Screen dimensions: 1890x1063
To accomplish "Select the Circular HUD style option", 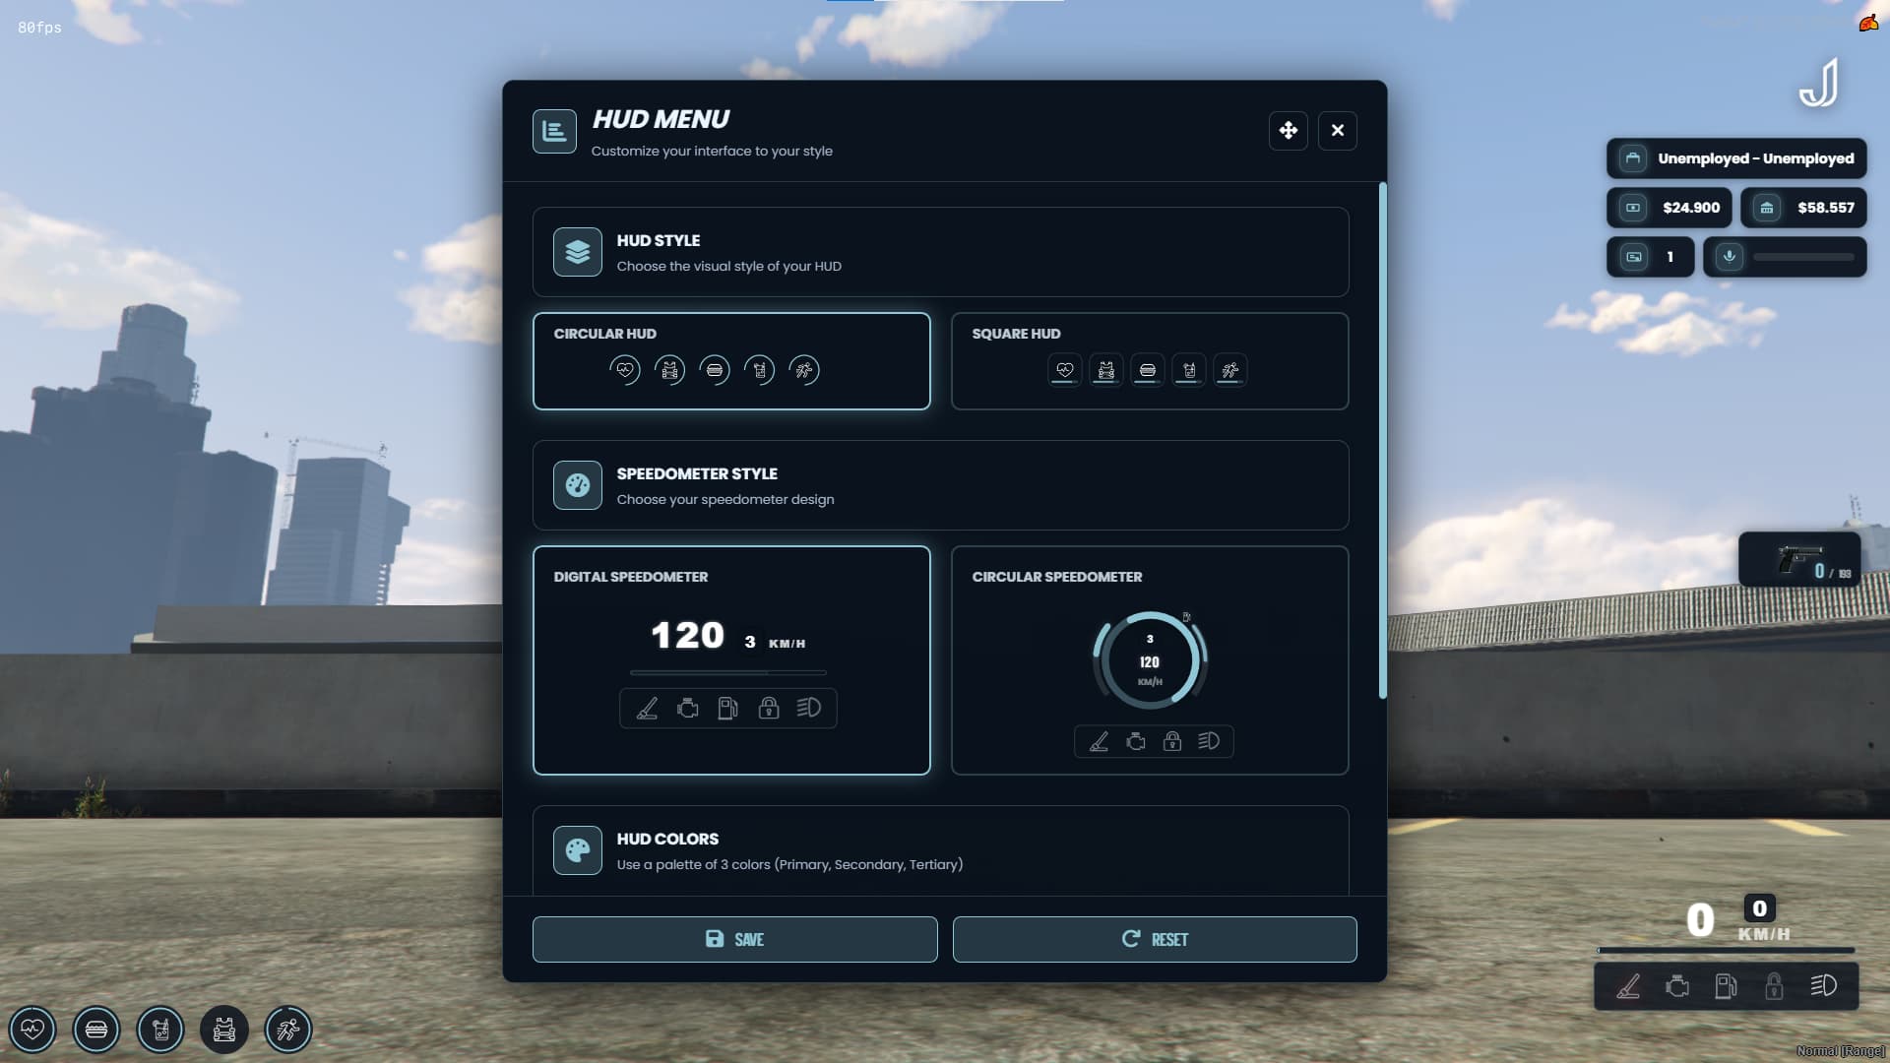I will click(731, 361).
